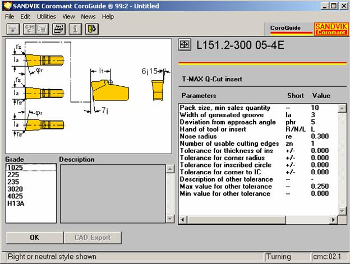Screen dimensions: 350x264
Task: Open the File menu
Action: (x=10, y=16)
